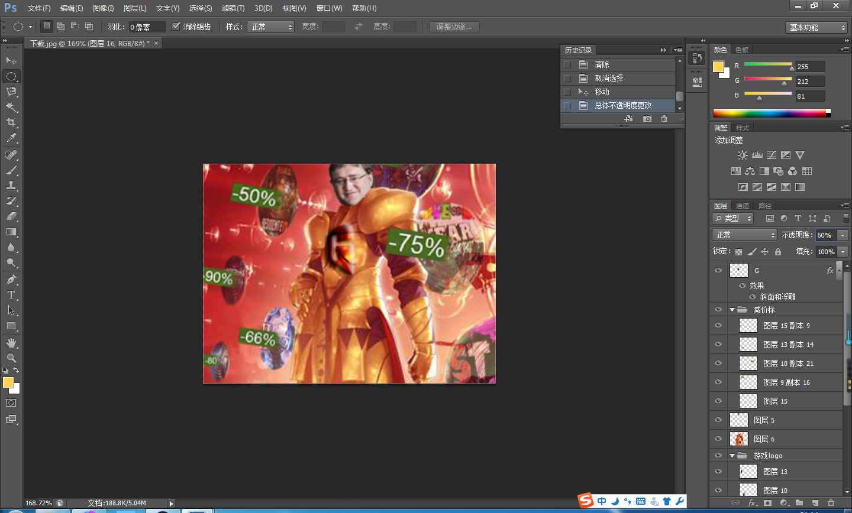The image size is (852, 513).
Task: Select 取消选择 history state
Action: [618, 78]
